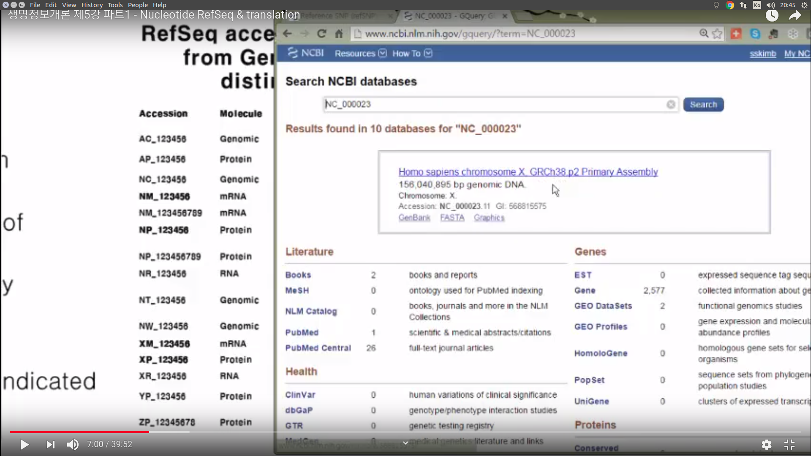811x456 pixels.
Task: Expand How To dropdown
Action: (x=412, y=54)
